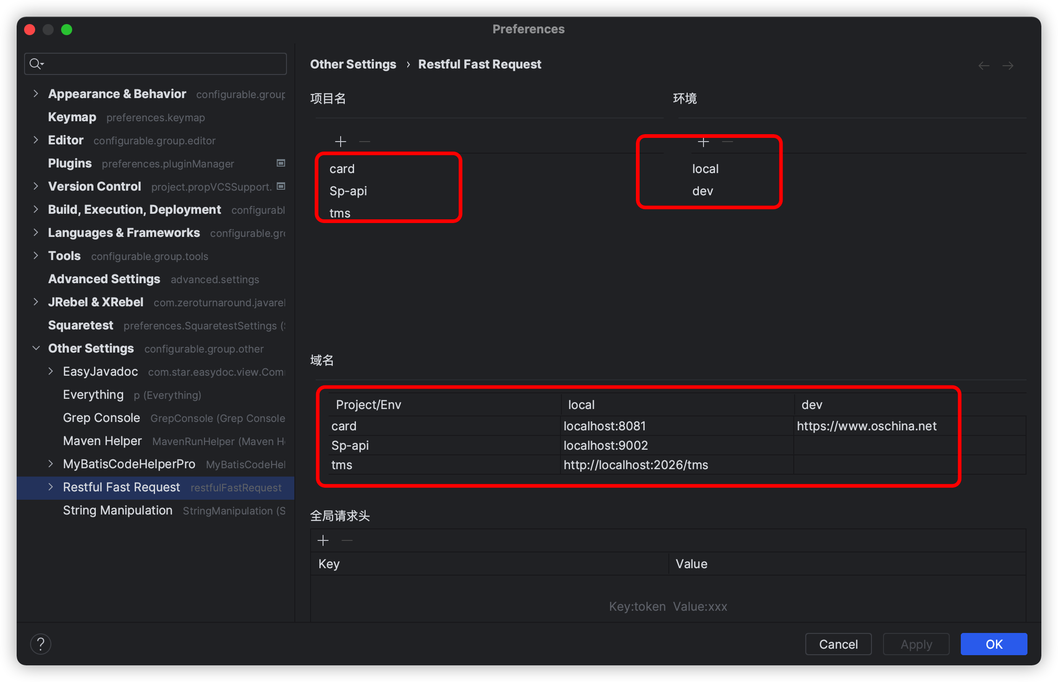Screen dimensions: 1058x682
Task: Remove the selected environment
Action: pyautogui.click(x=727, y=142)
